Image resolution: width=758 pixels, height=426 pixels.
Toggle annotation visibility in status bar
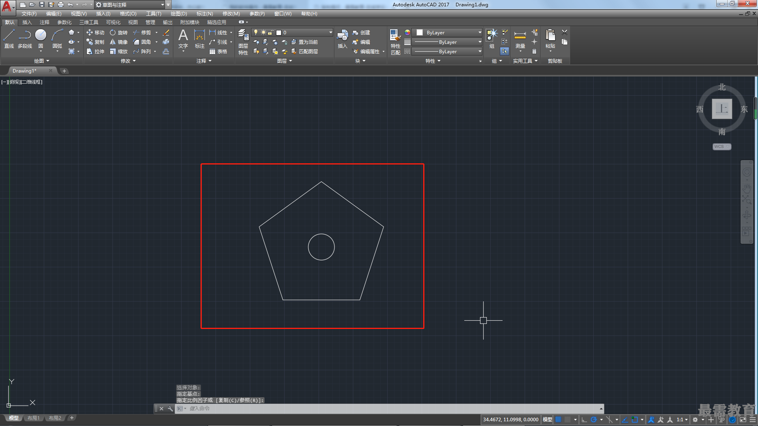[651, 420]
